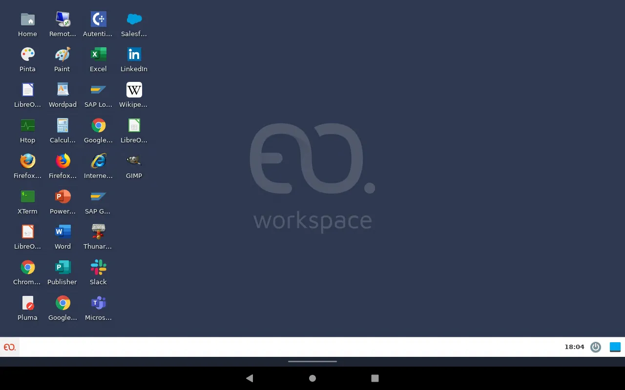The height and width of the screenshot is (390, 625).
Task: Click the power button in the taskbar
Action: [x=596, y=347]
